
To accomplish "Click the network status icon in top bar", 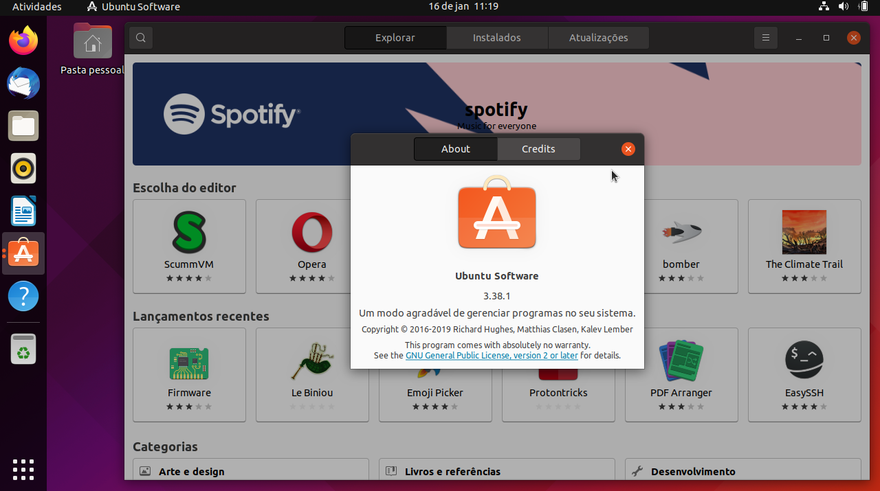I will click(x=824, y=7).
